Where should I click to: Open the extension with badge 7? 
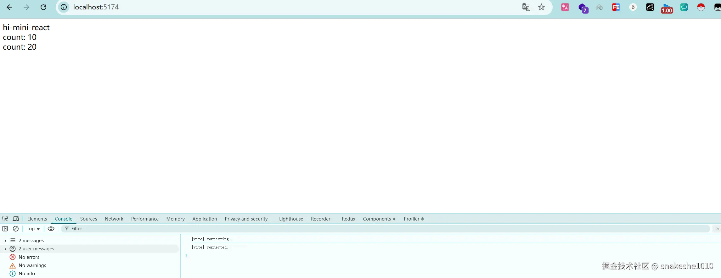point(583,8)
